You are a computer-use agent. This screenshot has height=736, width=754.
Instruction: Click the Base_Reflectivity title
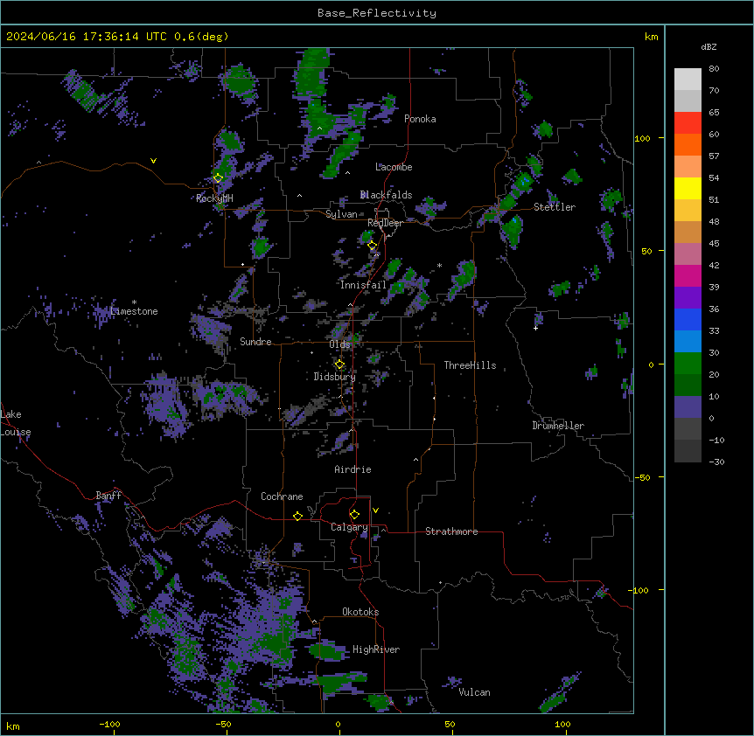pos(377,13)
